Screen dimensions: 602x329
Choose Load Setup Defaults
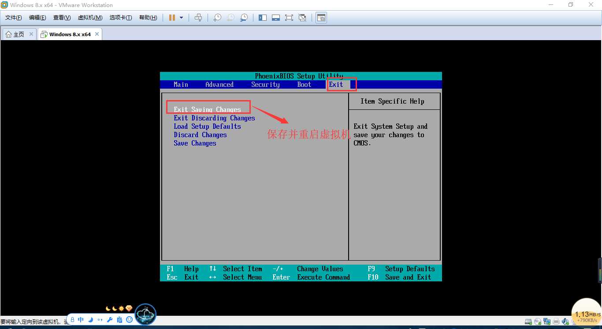207,126
